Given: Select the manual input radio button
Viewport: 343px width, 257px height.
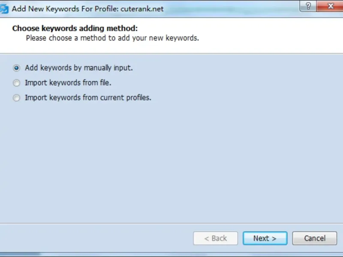Looking at the screenshot, I should click(17, 68).
